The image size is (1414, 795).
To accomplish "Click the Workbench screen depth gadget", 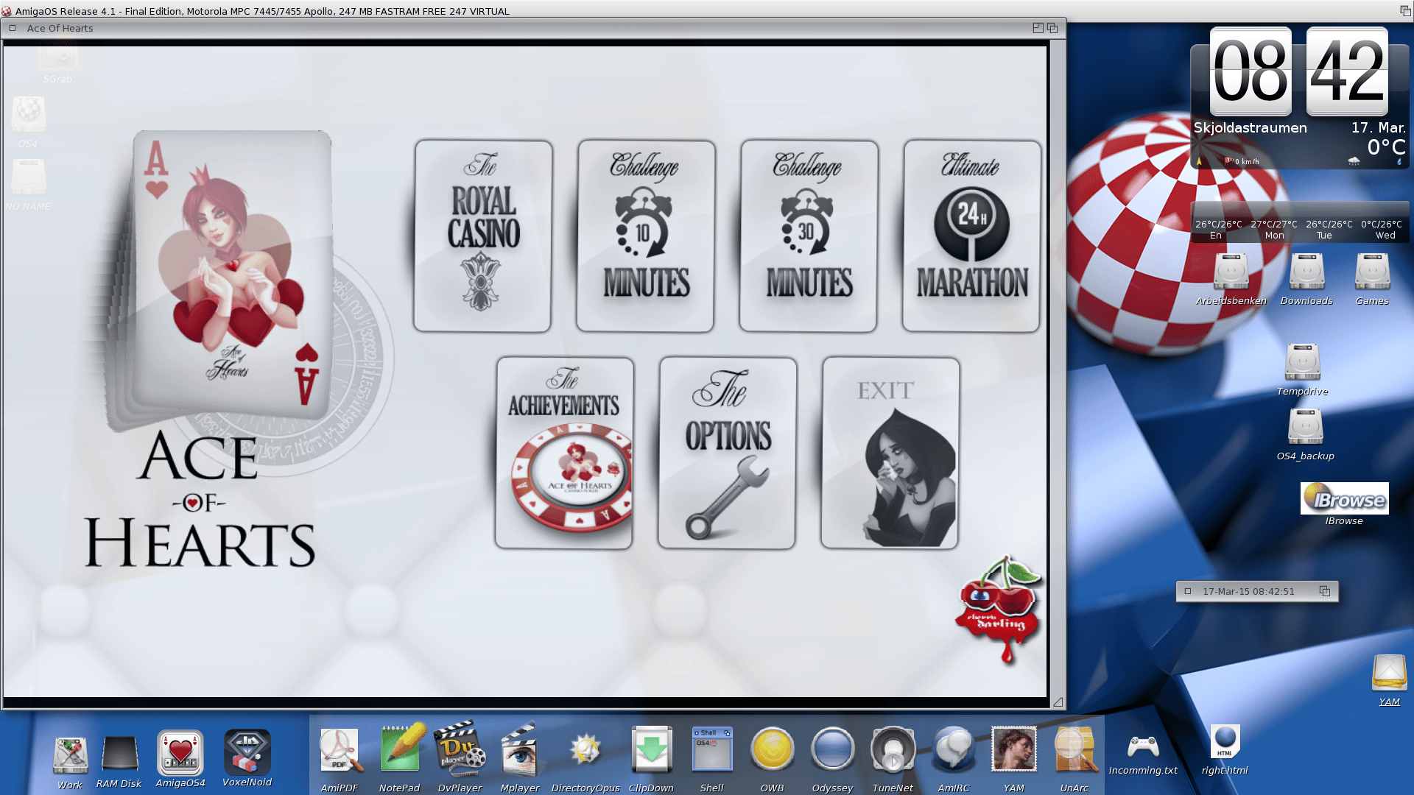I will coord(1405,10).
